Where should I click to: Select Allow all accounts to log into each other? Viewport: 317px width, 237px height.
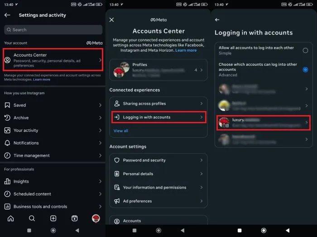coord(305,50)
